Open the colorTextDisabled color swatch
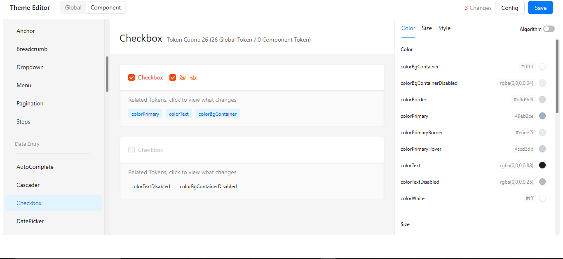 tap(542, 182)
